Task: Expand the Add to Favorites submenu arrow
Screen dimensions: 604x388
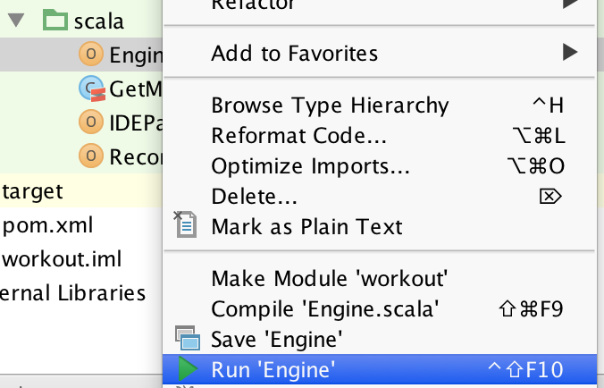Action: pyautogui.click(x=569, y=54)
